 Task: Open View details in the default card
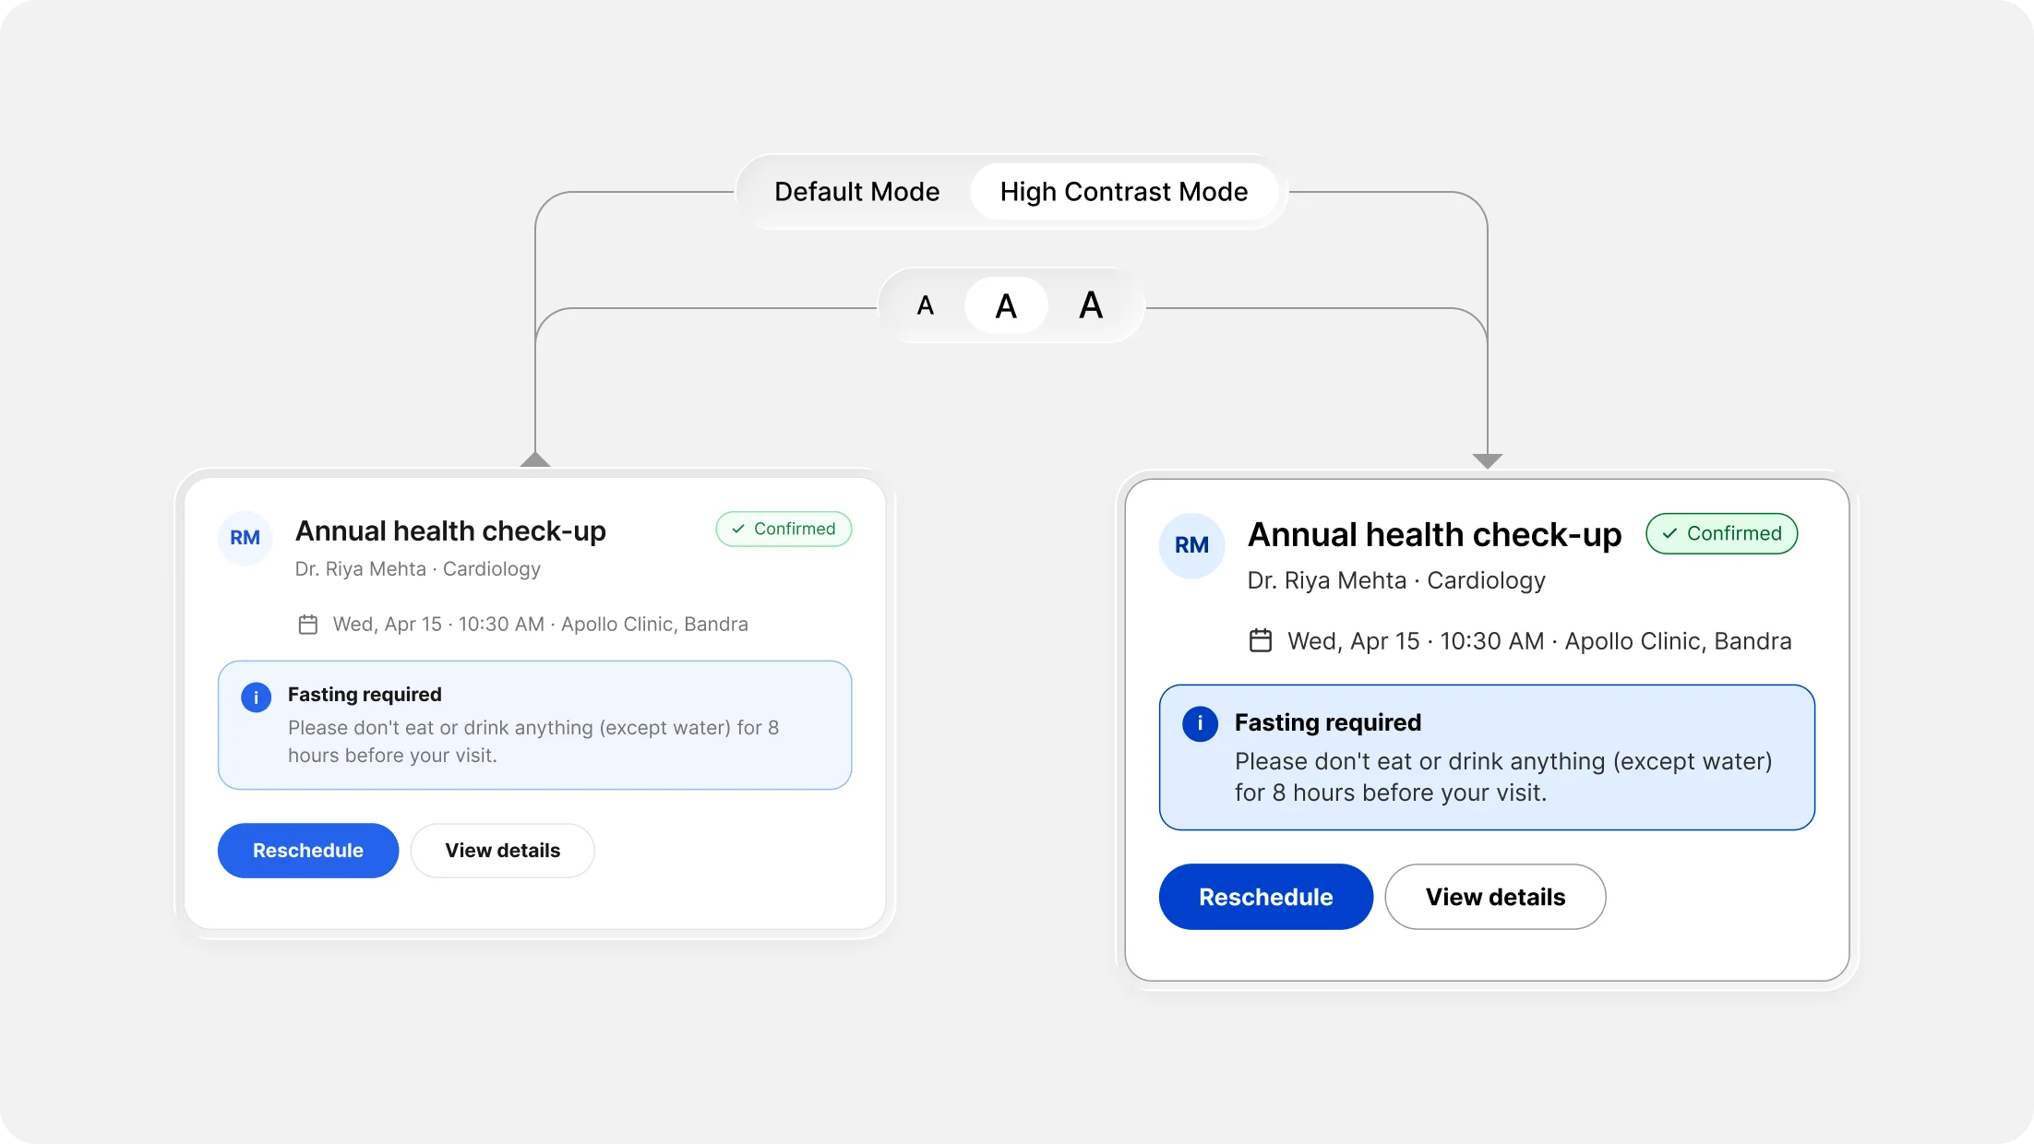502,851
